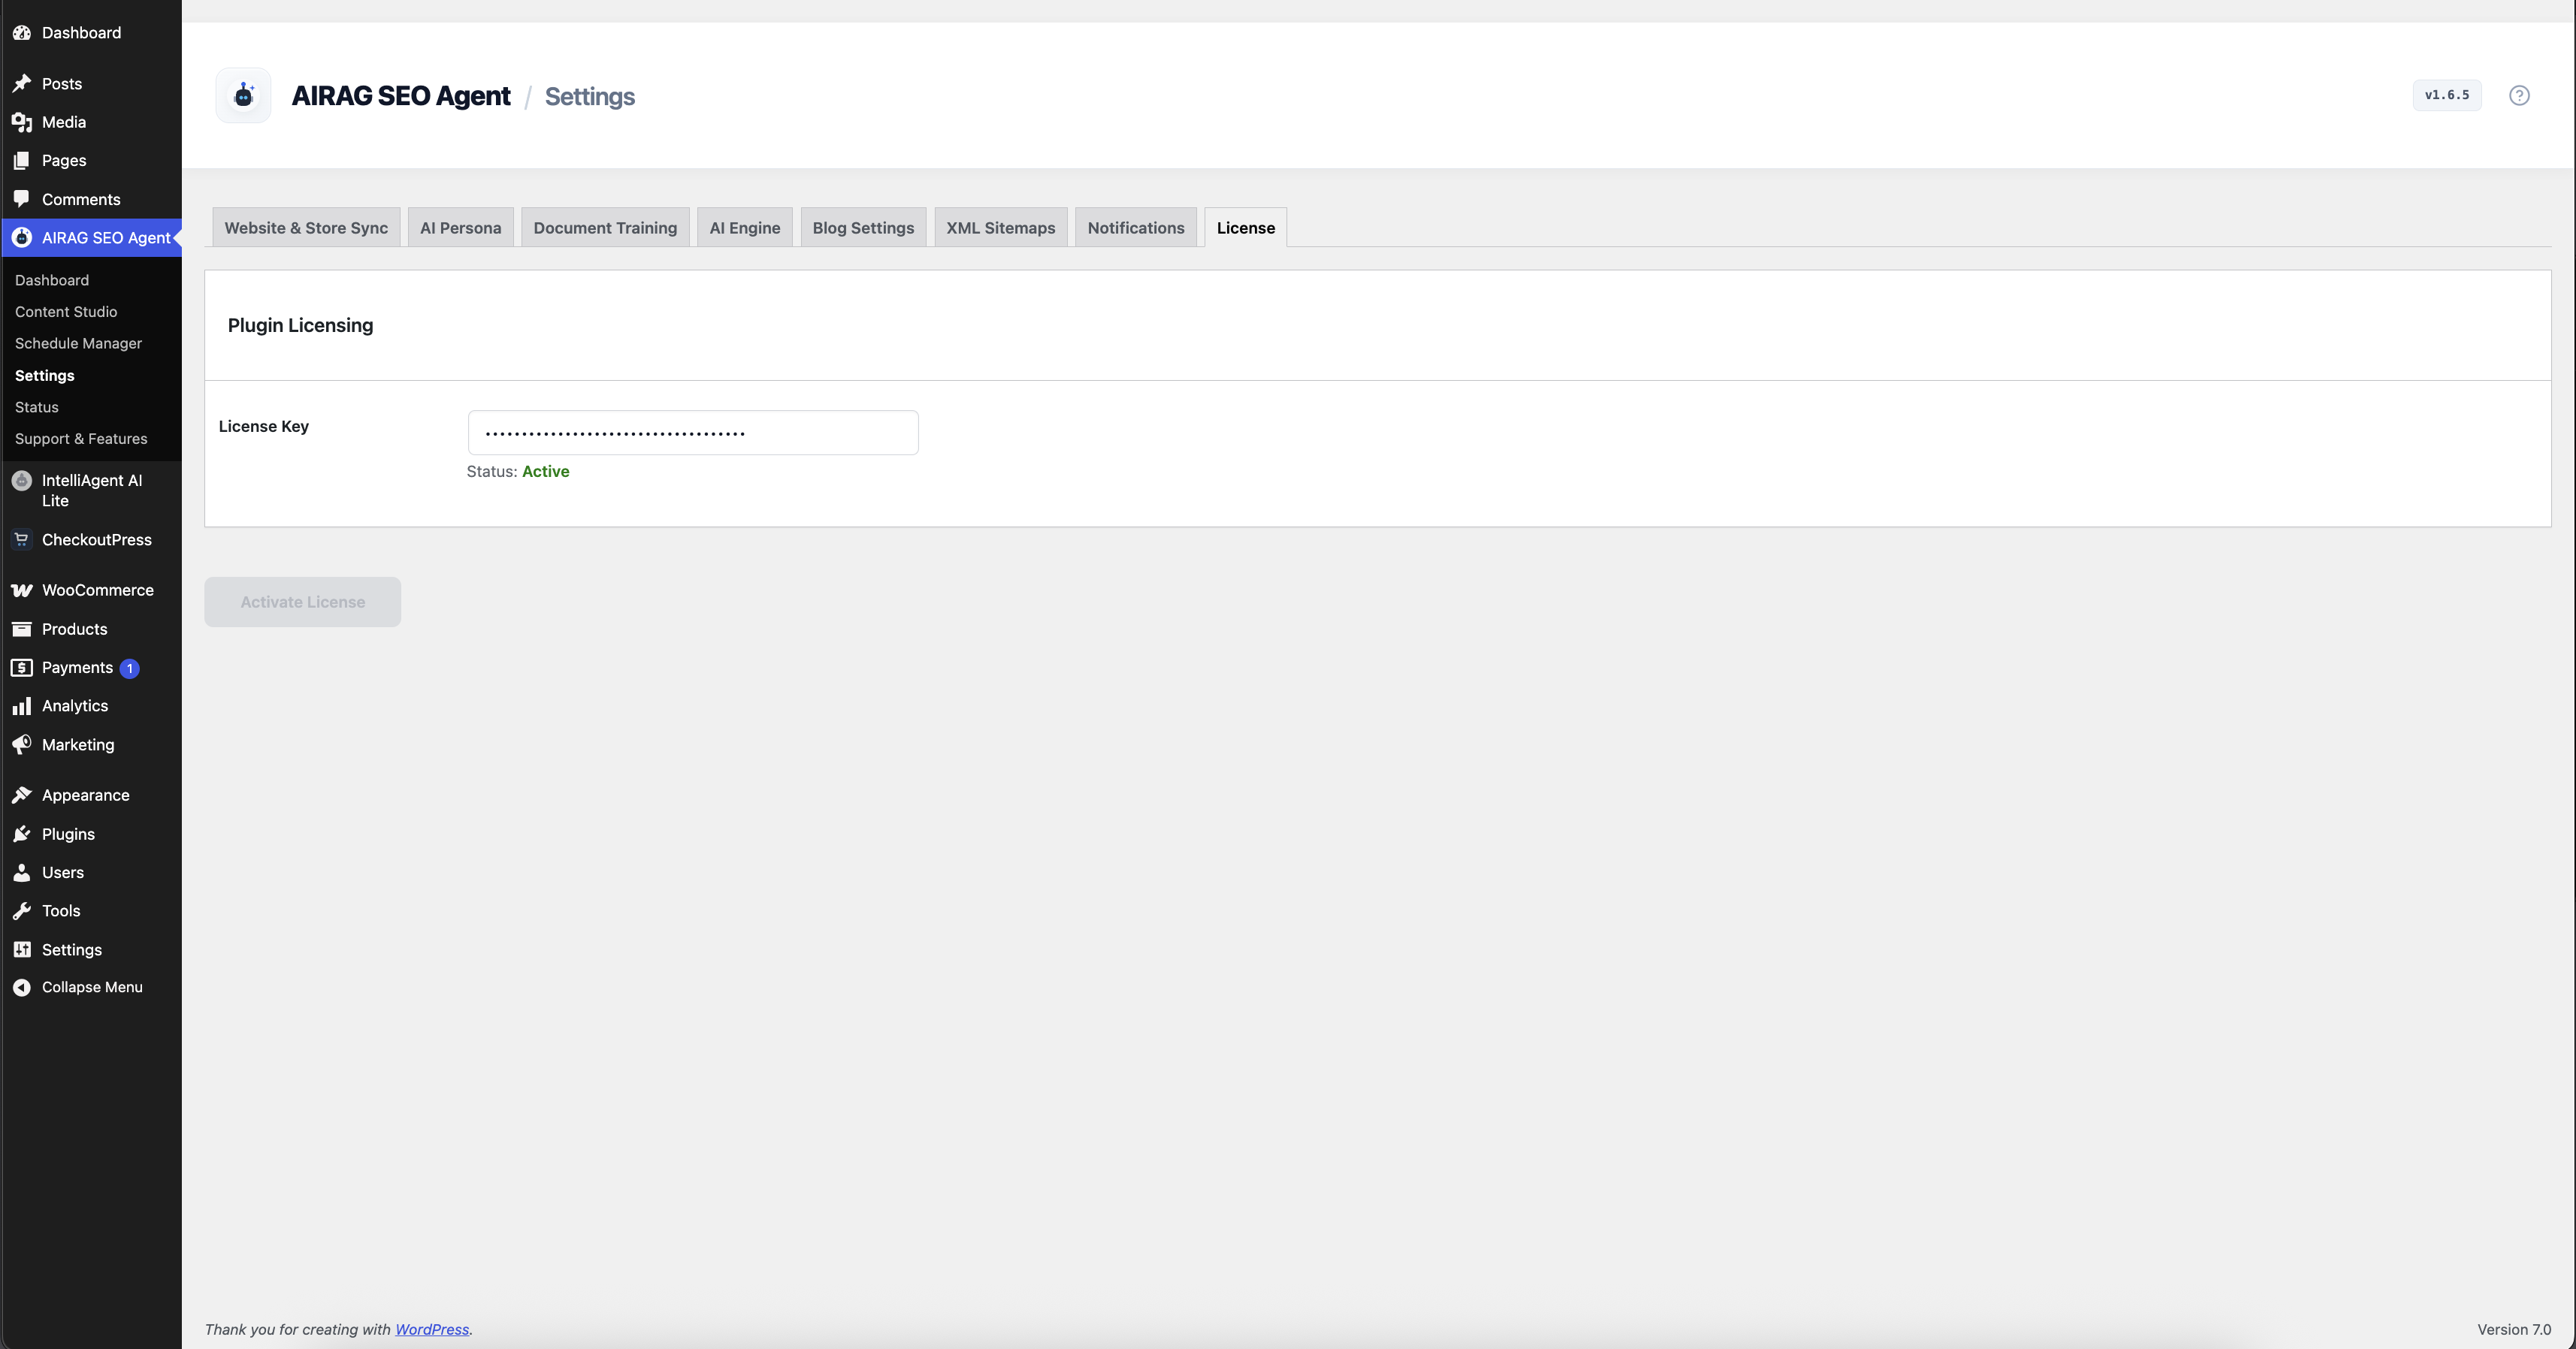Viewport: 2576px width, 1349px height.
Task: Open the AI Persona tab
Action: pyautogui.click(x=461, y=228)
